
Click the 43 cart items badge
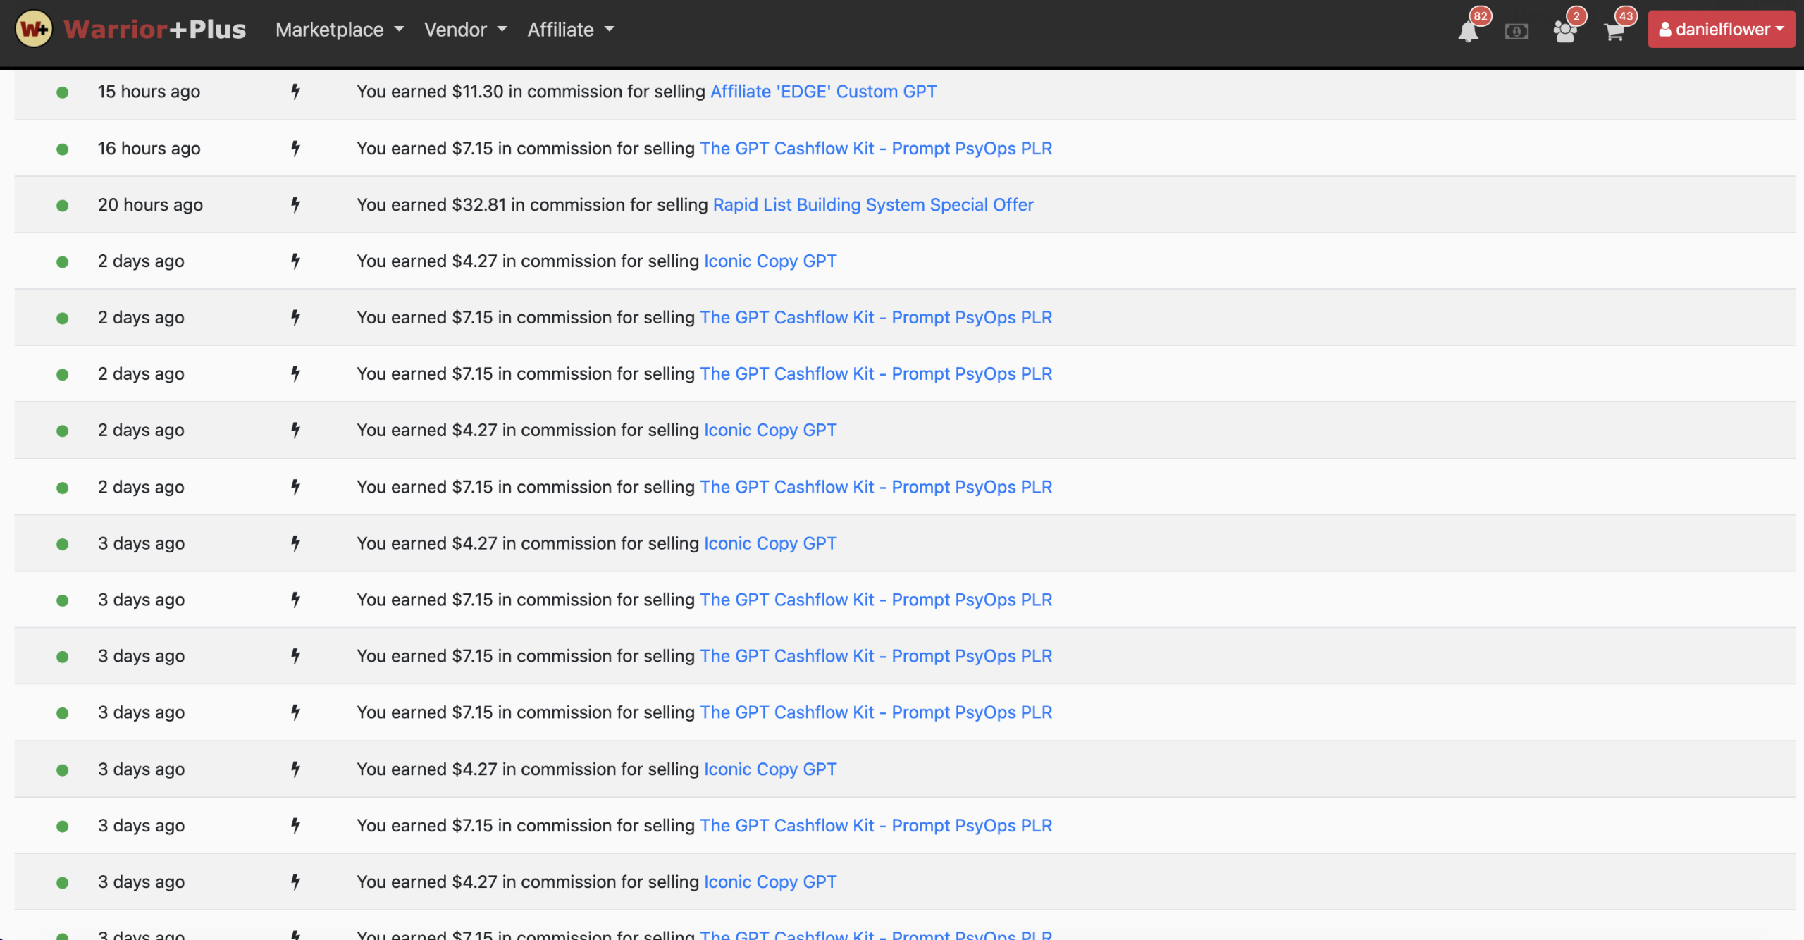click(x=1626, y=16)
